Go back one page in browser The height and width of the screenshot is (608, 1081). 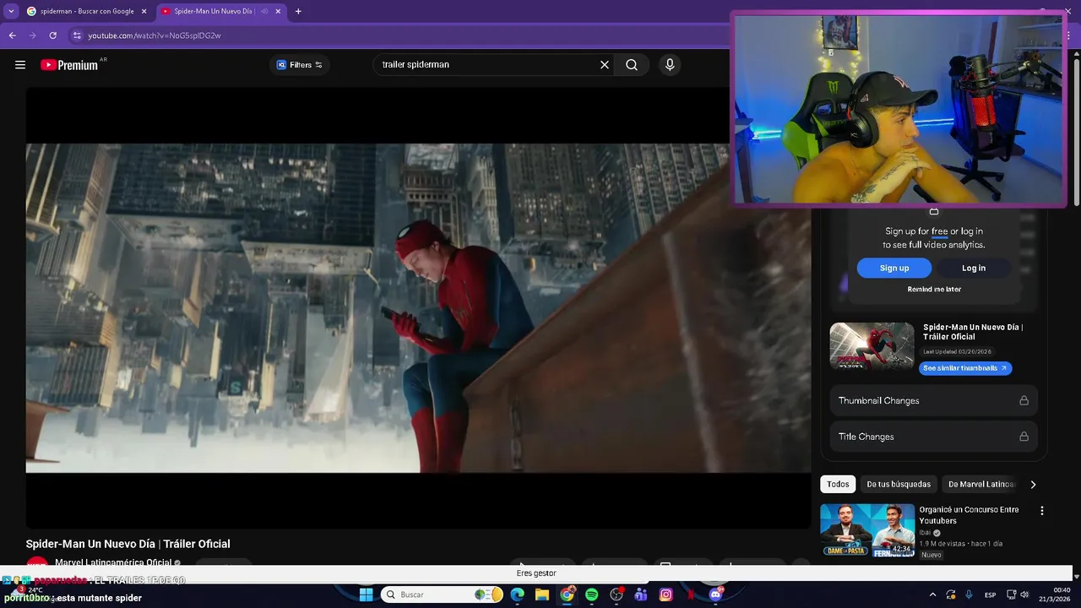point(12,35)
